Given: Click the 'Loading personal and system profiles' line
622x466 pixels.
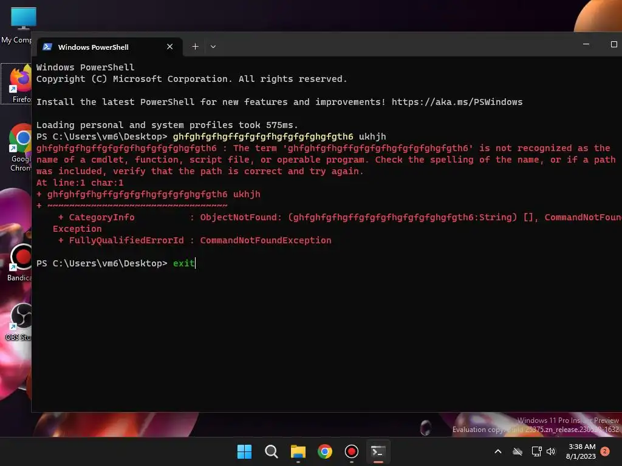Looking at the screenshot, I should click(x=167, y=125).
